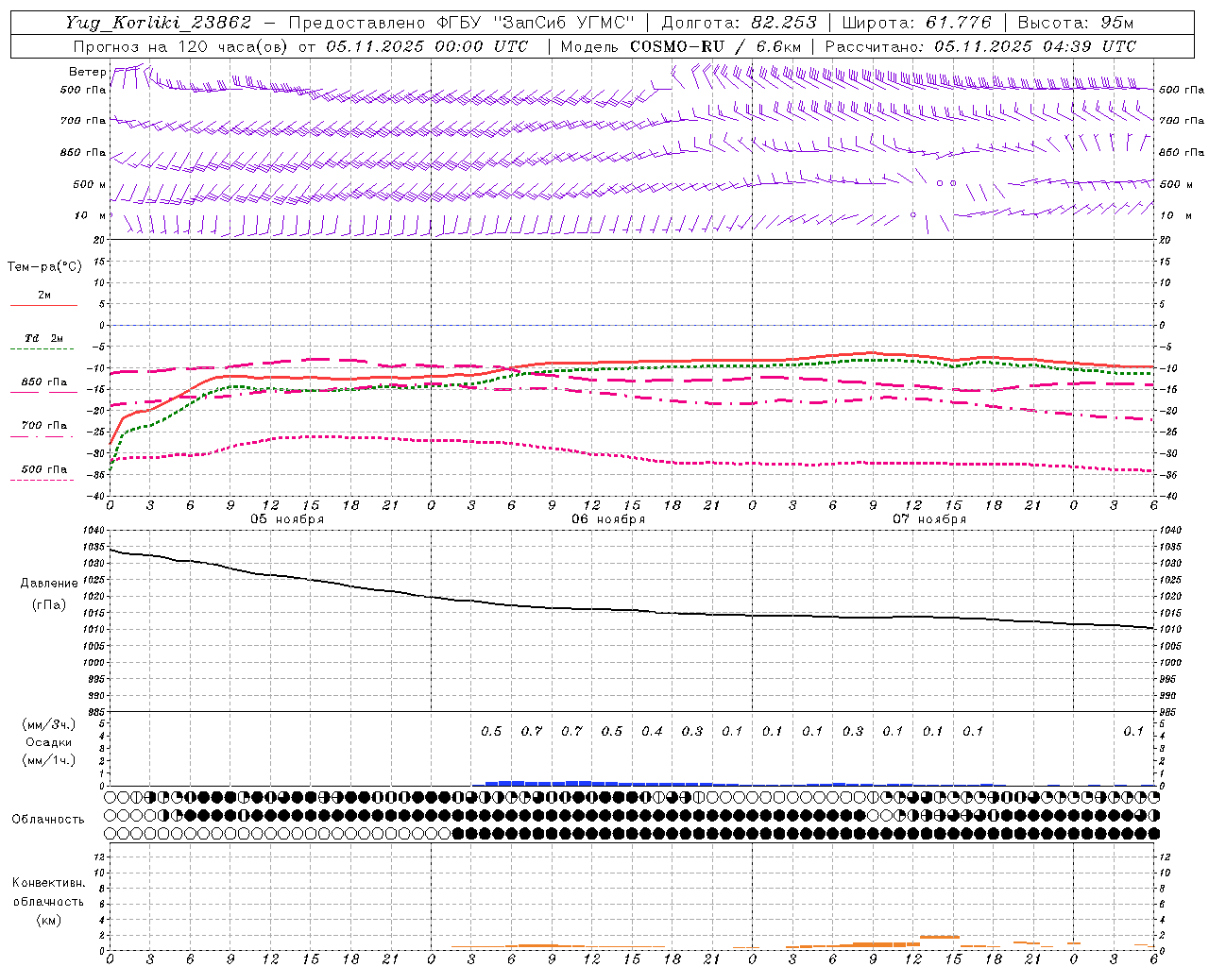Click the 700 гПа temperature legend entry
This screenshot has height=967, width=1209.
[x=43, y=426]
